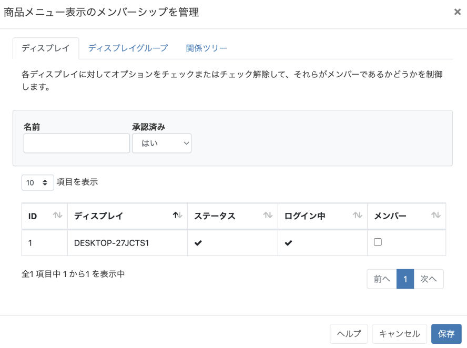The height and width of the screenshot is (348, 467).
Task: Sort table by ID column arrows
Action: 57,215
